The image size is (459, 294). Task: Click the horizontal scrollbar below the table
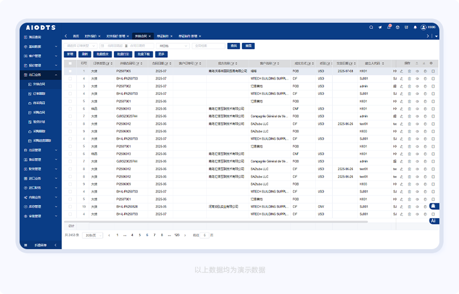pyautogui.click(x=217, y=222)
